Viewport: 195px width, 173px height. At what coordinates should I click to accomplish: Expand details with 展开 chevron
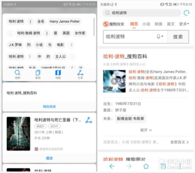(x=146, y=130)
